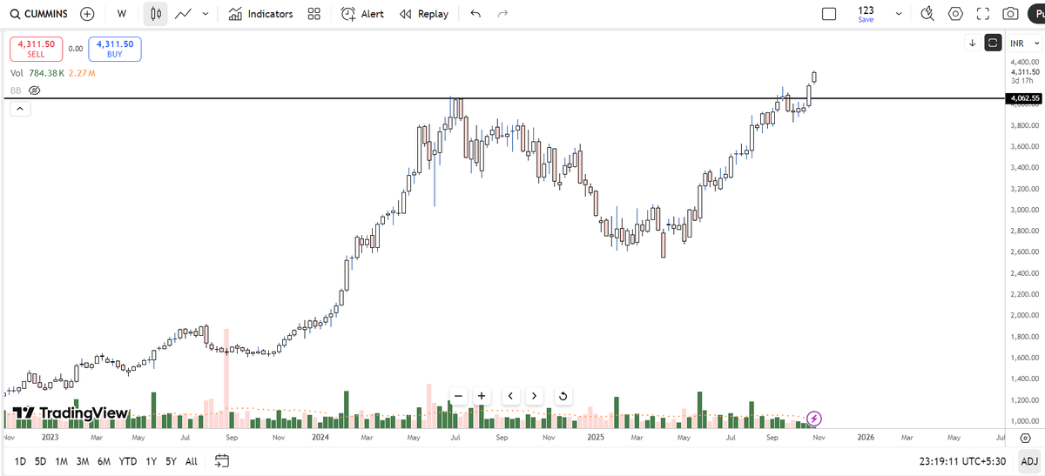Zoom out the chart with minus button

459,397
